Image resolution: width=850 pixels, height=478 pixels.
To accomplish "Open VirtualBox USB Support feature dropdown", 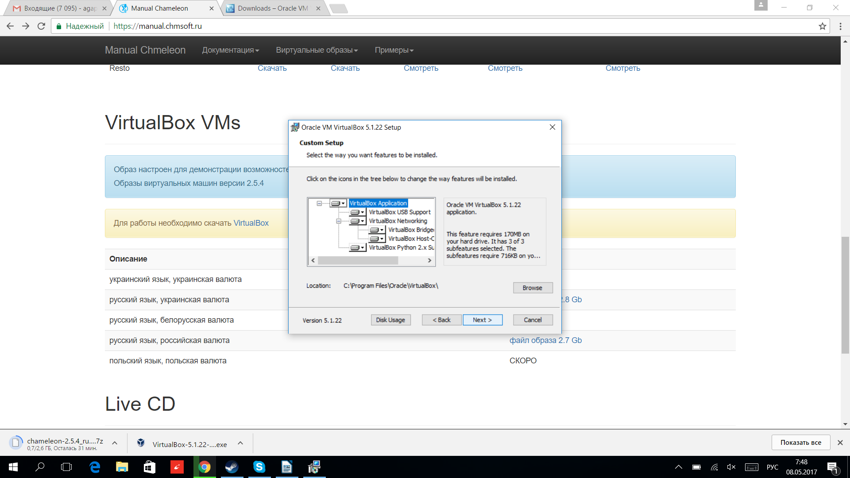I will click(x=358, y=212).
